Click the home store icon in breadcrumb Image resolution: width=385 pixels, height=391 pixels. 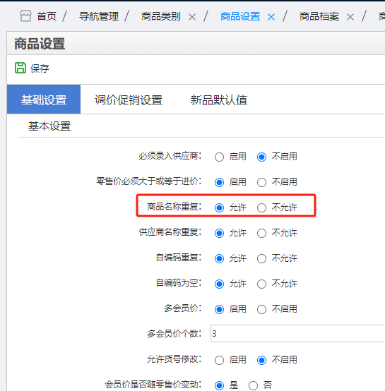pyautogui.click(x=25, y=16)
